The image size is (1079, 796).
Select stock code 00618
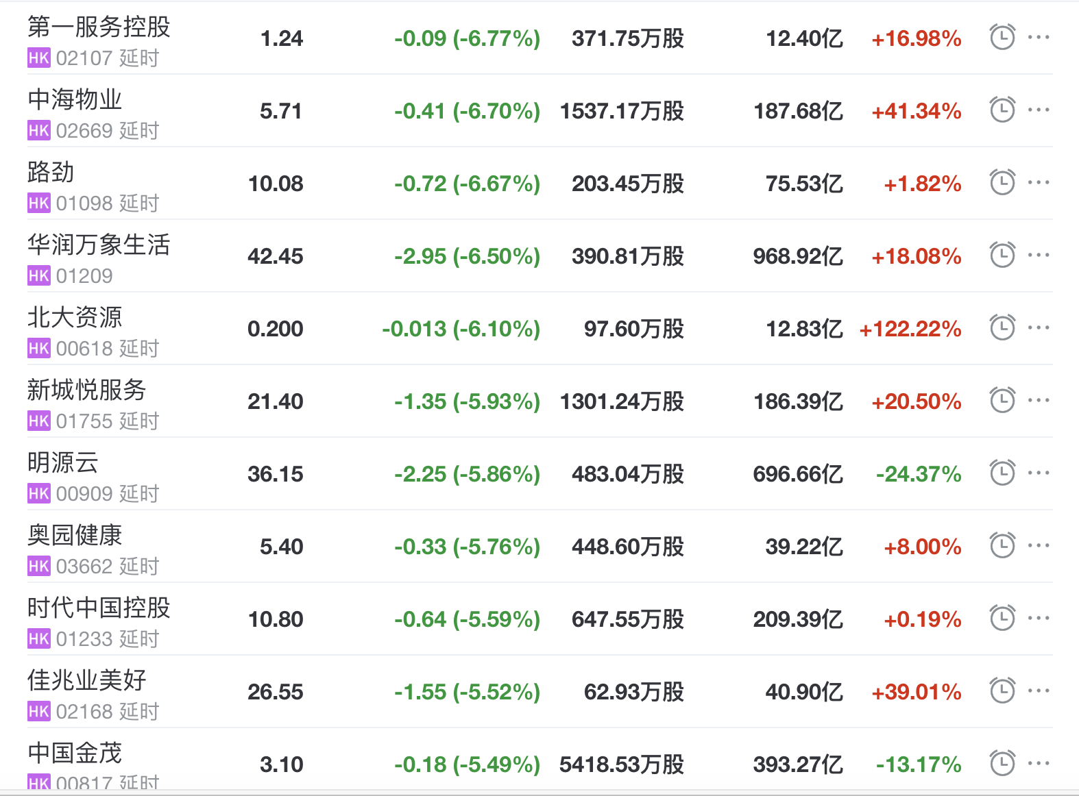(84, 349)
